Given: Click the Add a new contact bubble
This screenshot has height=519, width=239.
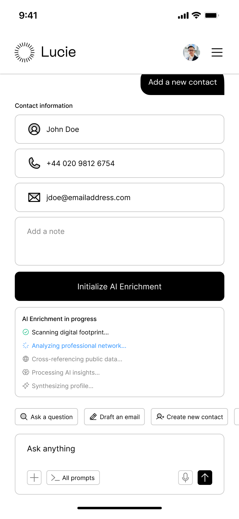Looking at the screenshot, I should point(183,83).
